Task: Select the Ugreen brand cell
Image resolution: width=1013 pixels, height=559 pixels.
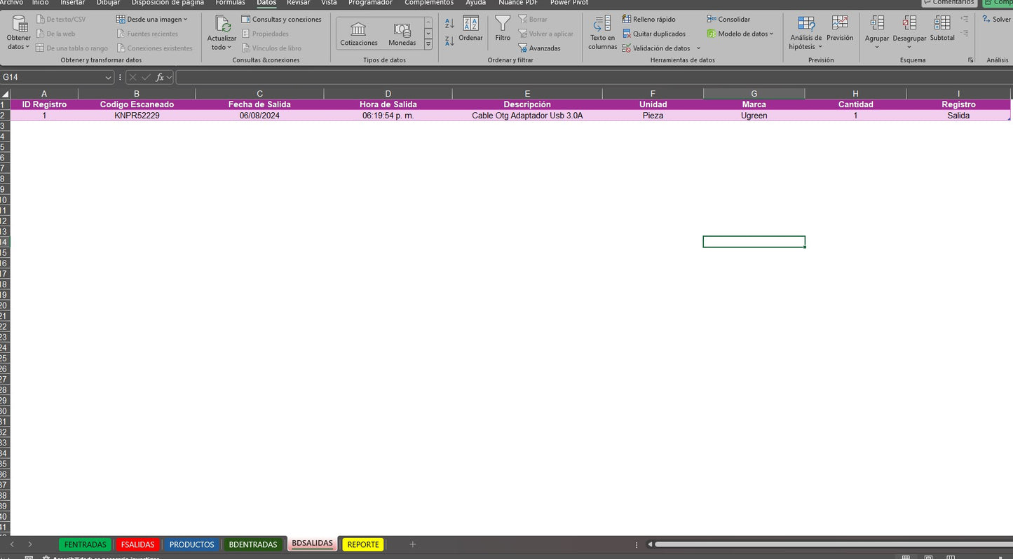Action: [754, 116]
